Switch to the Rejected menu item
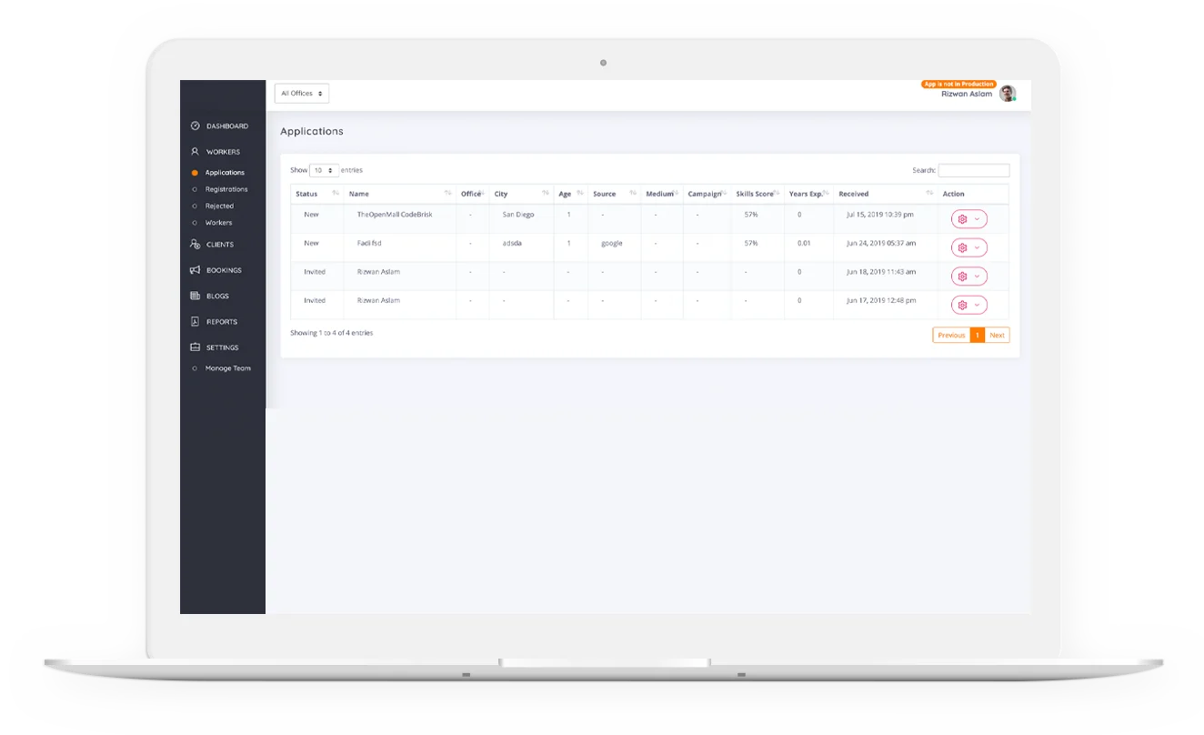This screenshot has width=1204, height=735. click(x=195, y=206)
